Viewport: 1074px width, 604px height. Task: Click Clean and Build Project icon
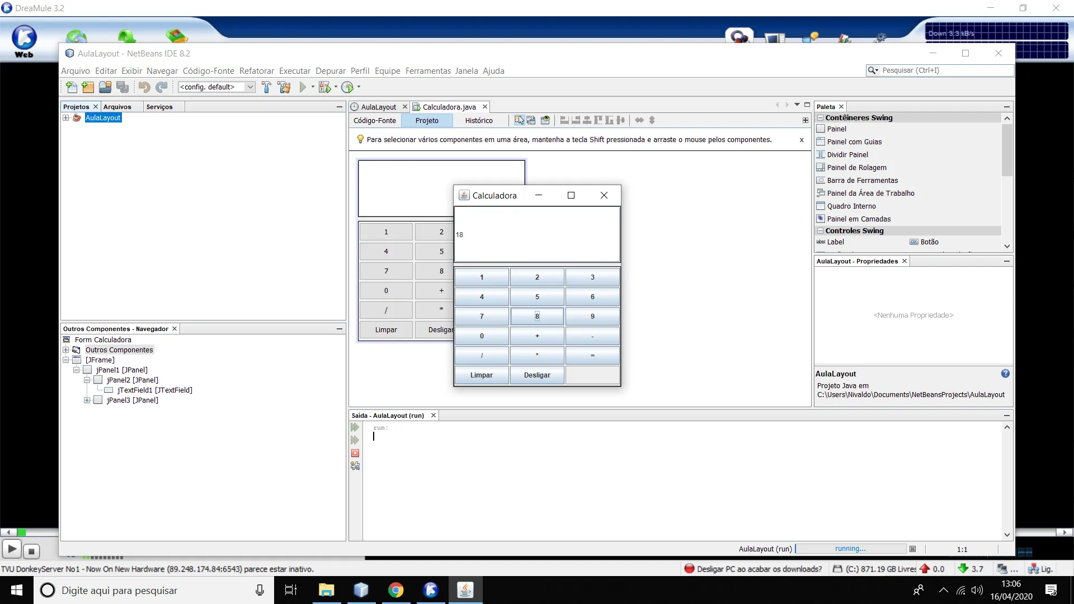[x=284, y=87]
